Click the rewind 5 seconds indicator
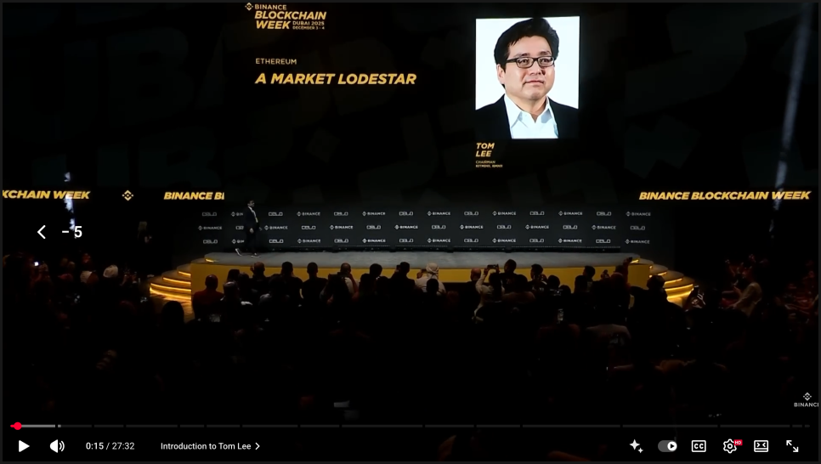 tap(59, 231)
